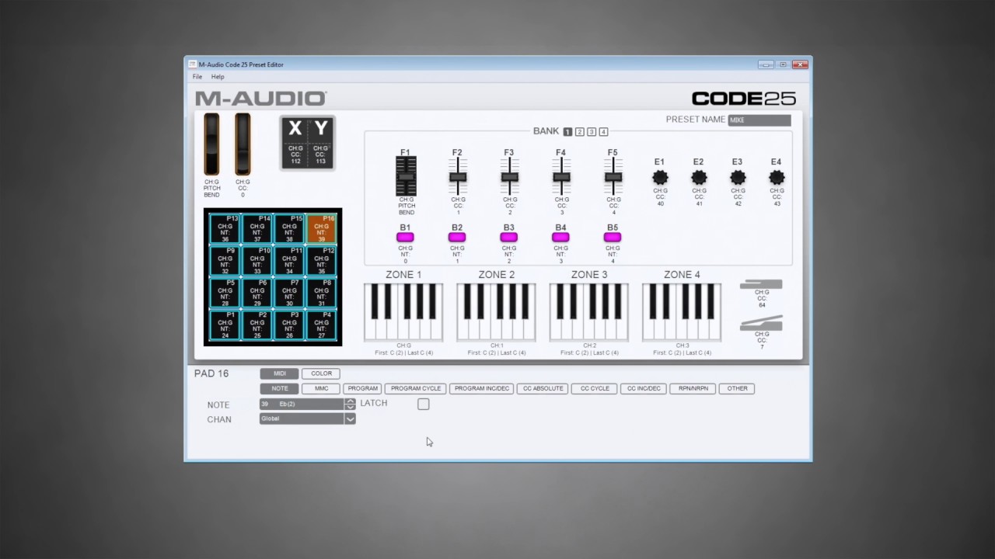
Task: Select pad P10 in the pad grid
Action: point(257,261)
